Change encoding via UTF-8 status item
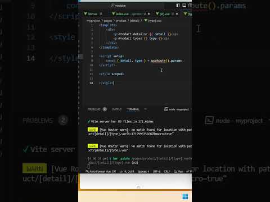 [156, 172]
